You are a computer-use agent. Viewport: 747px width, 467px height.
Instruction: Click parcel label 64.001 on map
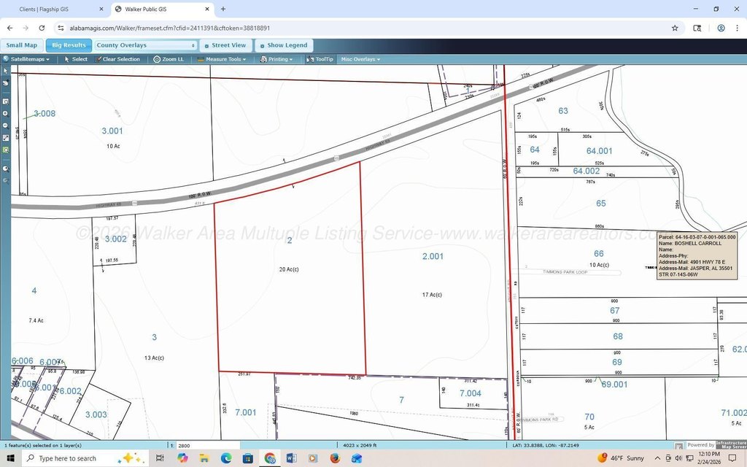(600, 151)
